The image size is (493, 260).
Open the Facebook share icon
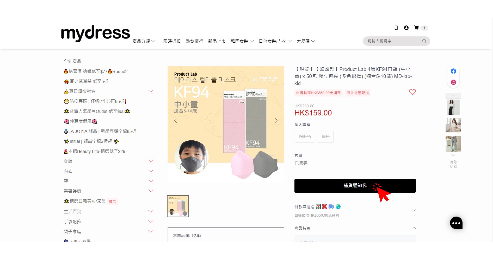(453, 71)
